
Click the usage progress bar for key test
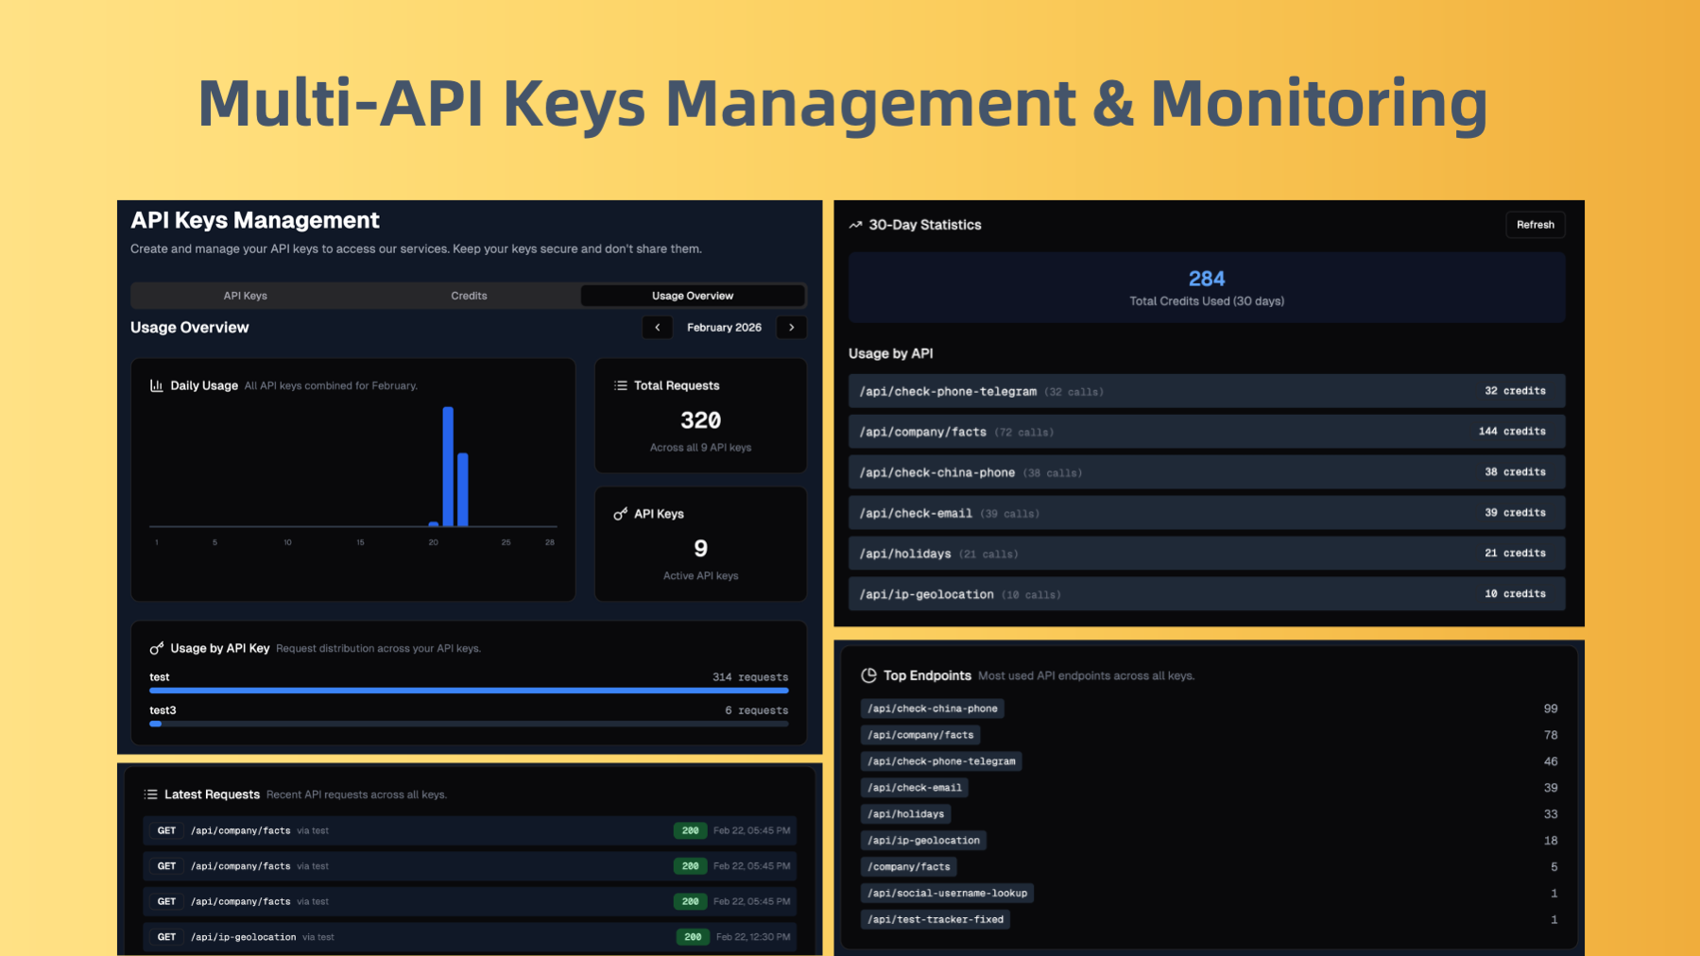pos(468,691)
